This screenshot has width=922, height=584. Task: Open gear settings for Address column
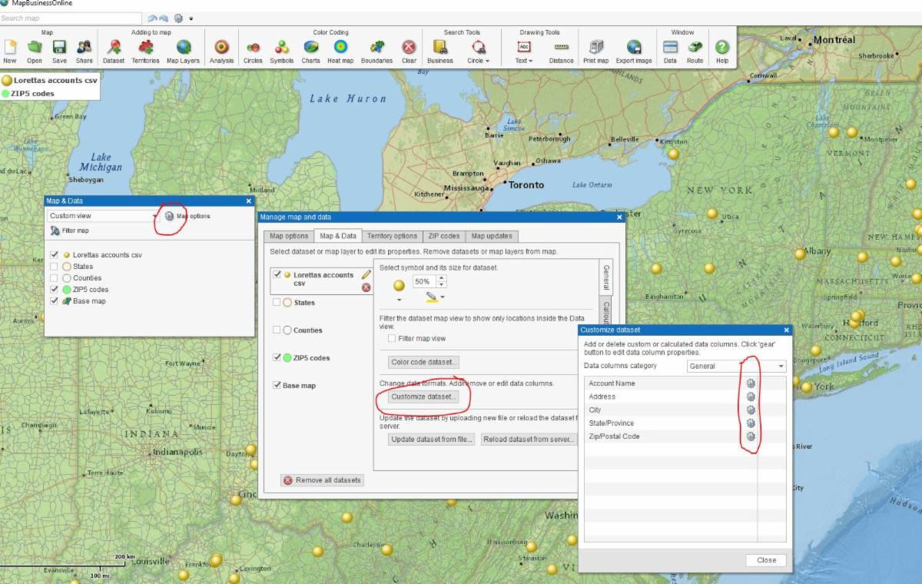[751, 397]
